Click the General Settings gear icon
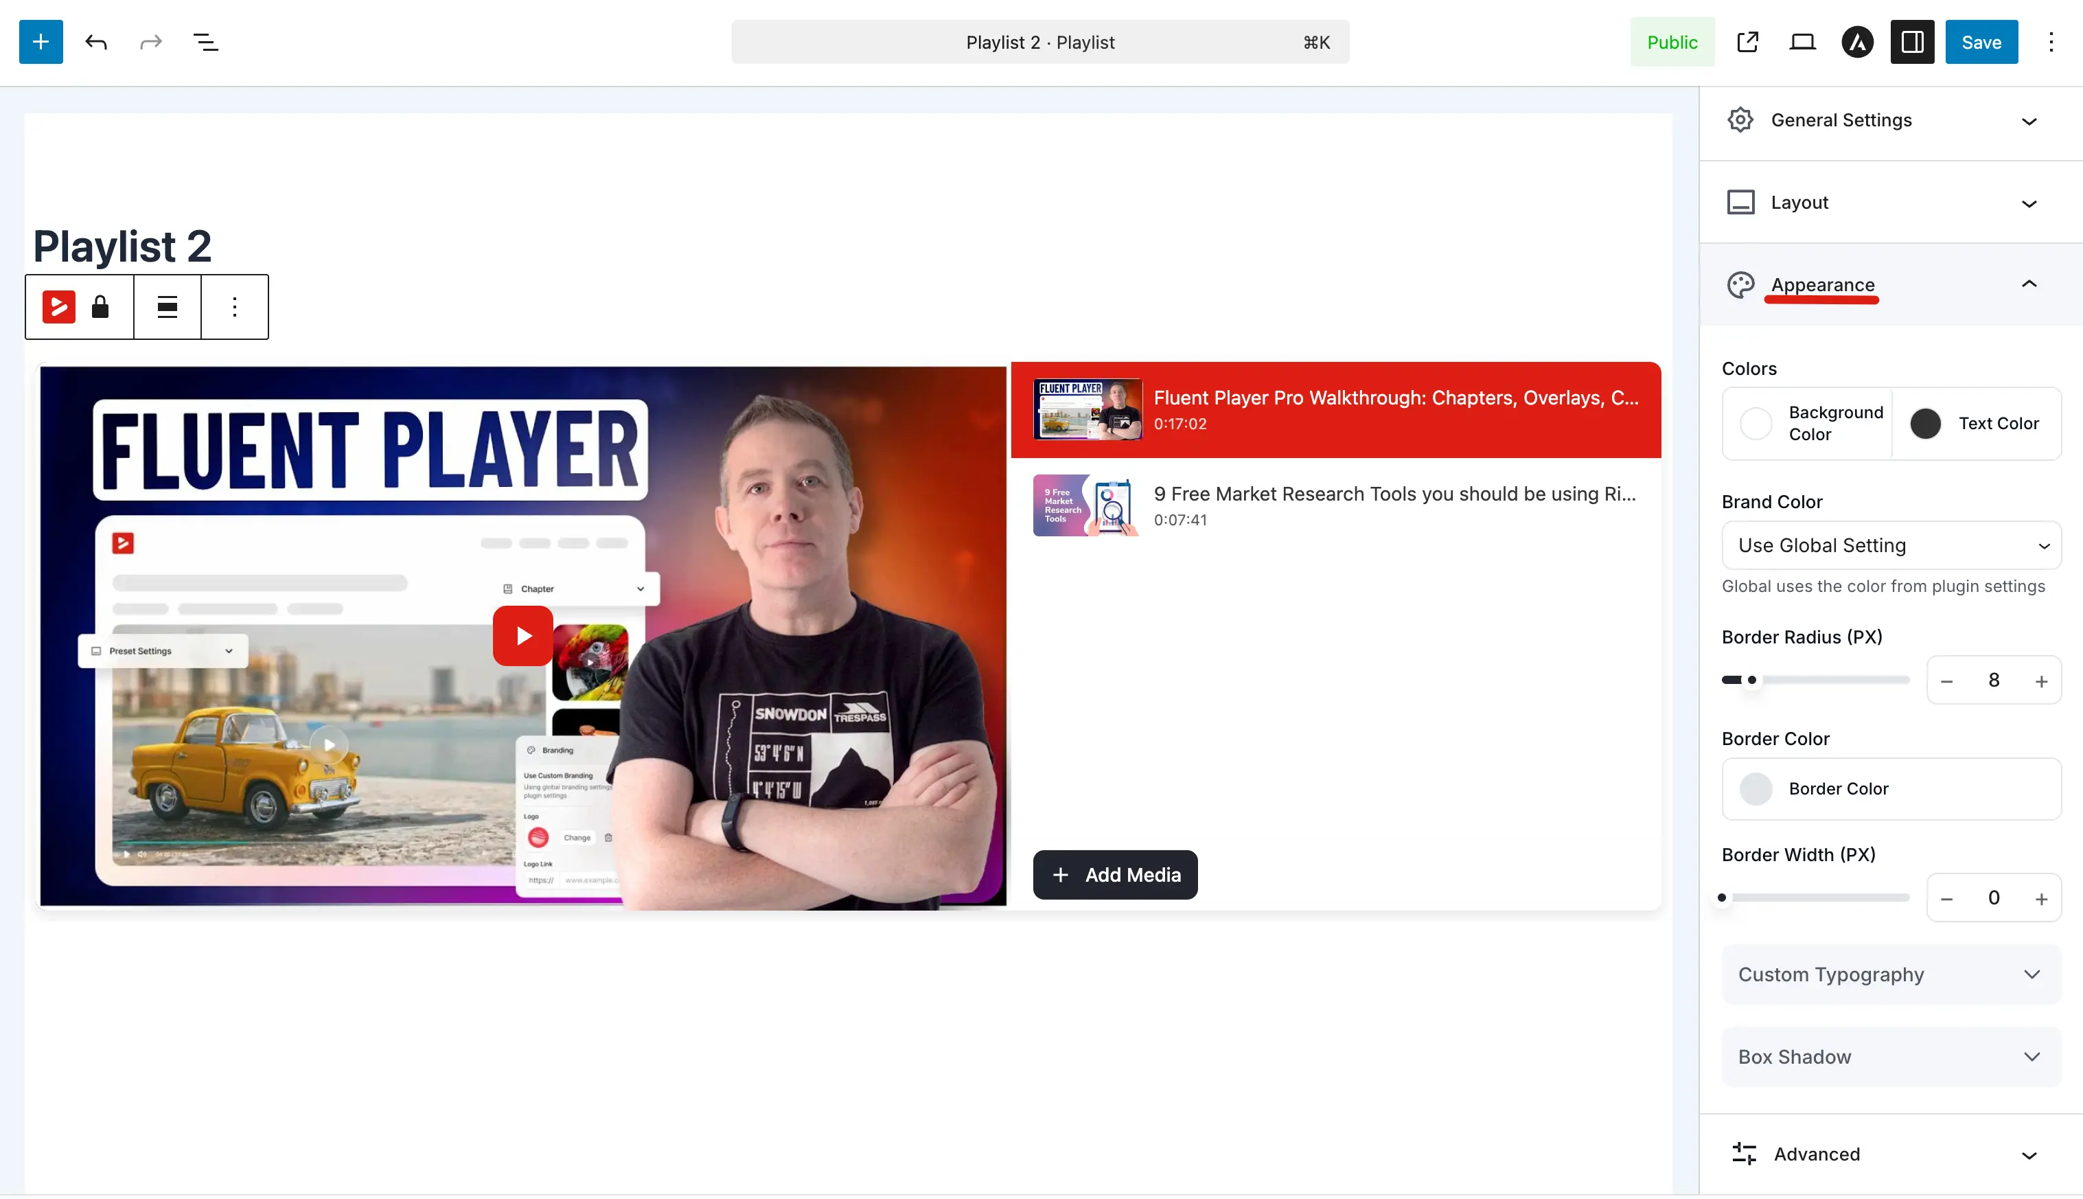The image size is (2083, 1199). tap(1740, 120)
